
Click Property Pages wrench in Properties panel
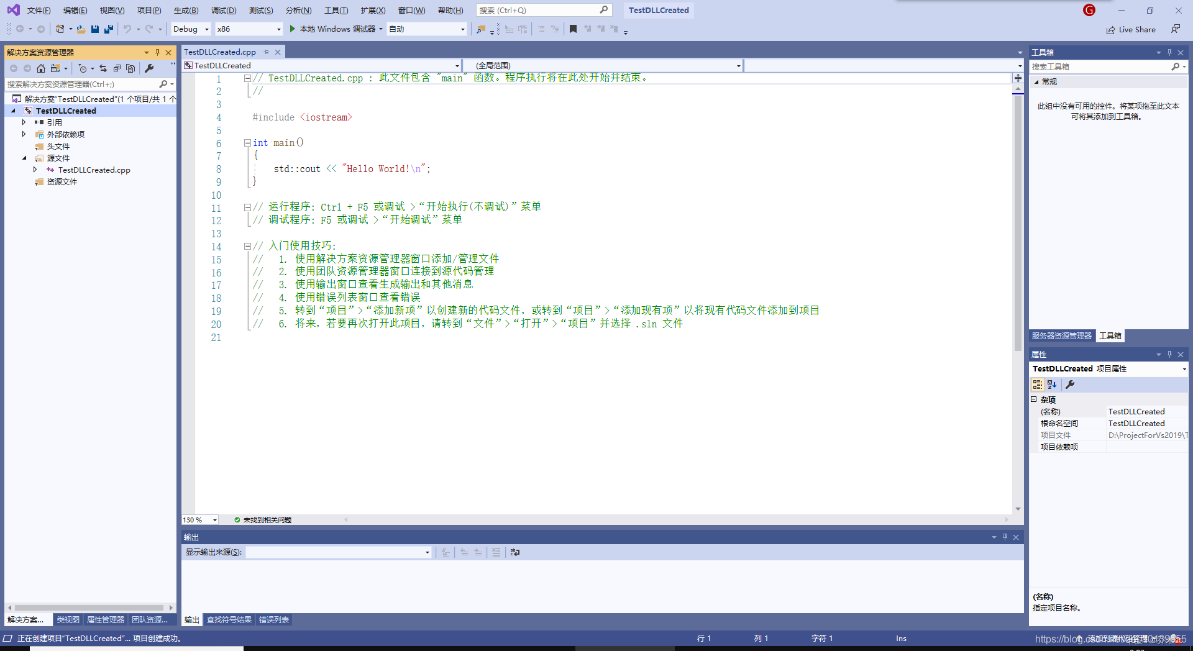tap(1070, 385)
